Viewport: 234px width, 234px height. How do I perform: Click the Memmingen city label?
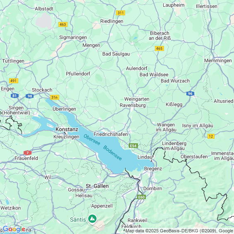(218, 61)
